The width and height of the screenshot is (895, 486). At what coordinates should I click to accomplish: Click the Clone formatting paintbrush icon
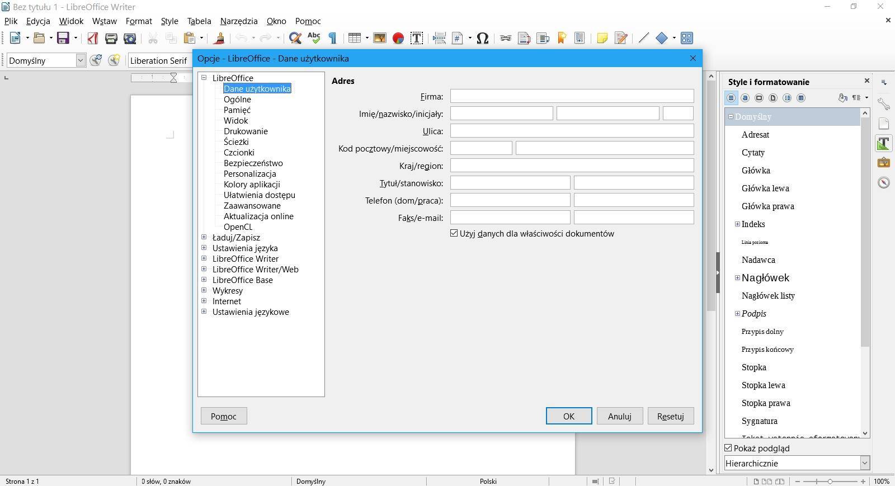click(219, 38)
